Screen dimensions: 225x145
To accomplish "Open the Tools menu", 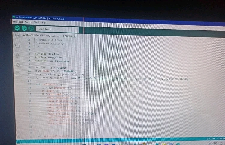I will 37,22.
